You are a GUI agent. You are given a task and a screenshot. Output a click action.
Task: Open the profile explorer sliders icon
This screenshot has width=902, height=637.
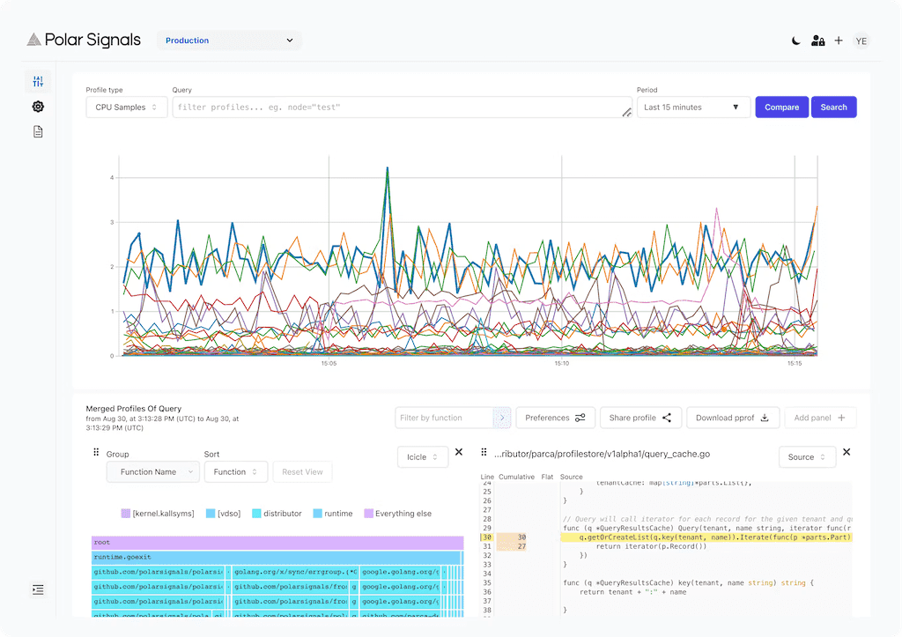[38, 82]
